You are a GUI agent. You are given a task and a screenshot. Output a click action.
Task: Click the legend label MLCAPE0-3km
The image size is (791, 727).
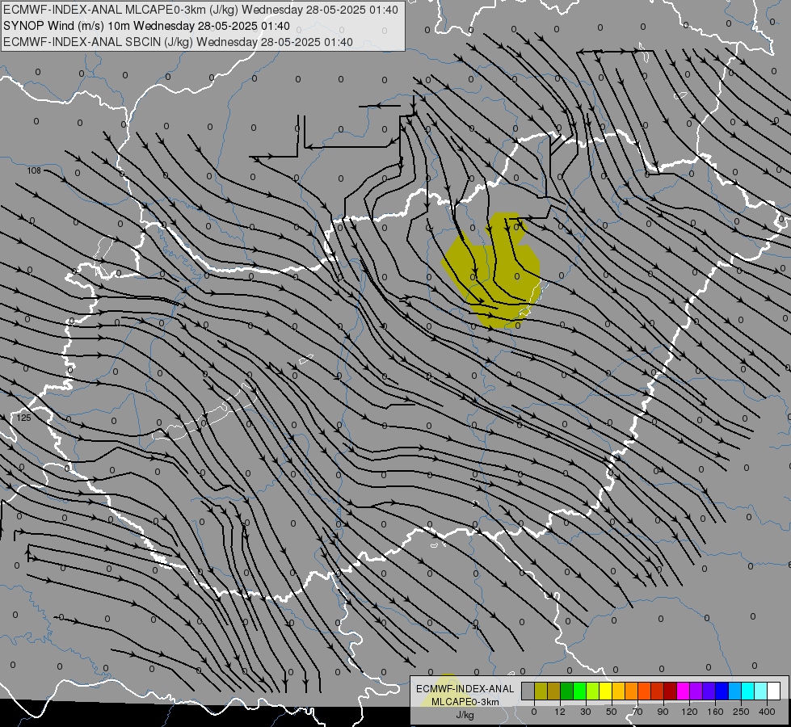tap(465, 702)
